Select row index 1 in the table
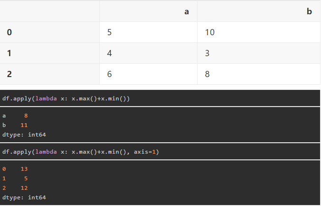 click(9, 53)
